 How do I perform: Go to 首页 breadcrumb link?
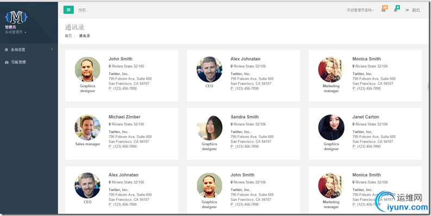68,36
